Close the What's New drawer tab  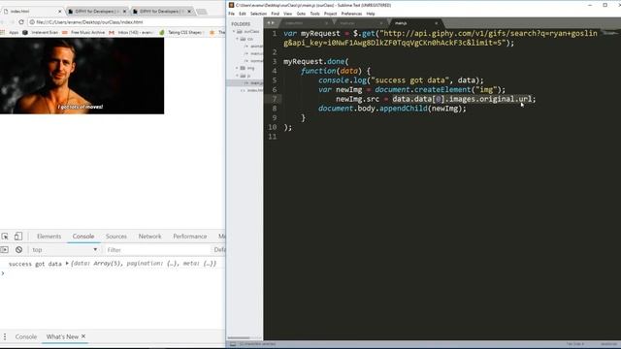click(83, 336)
